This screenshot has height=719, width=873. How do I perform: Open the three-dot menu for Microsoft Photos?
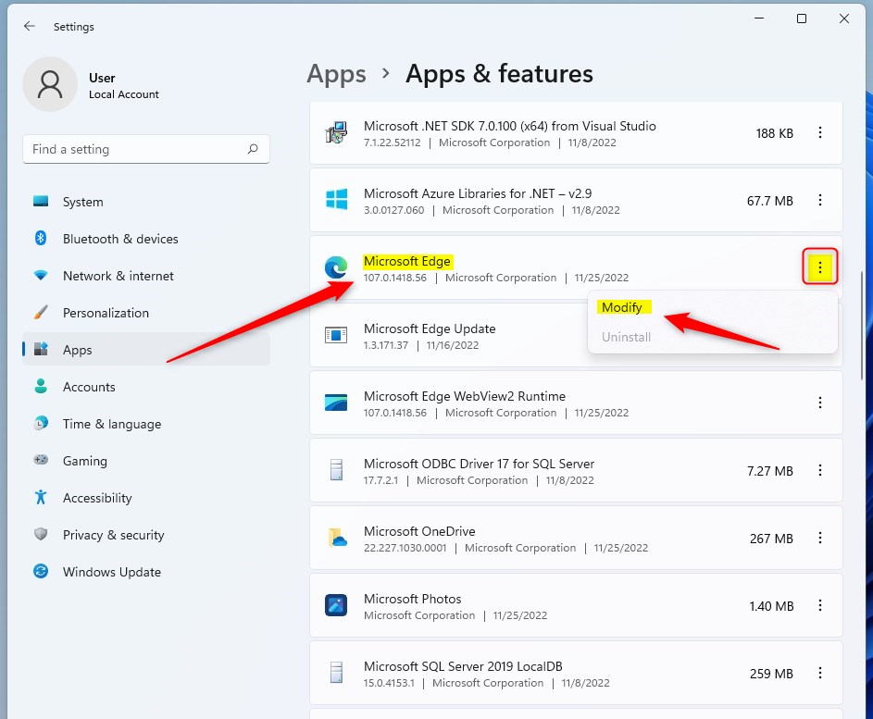(x=819, y=606)
